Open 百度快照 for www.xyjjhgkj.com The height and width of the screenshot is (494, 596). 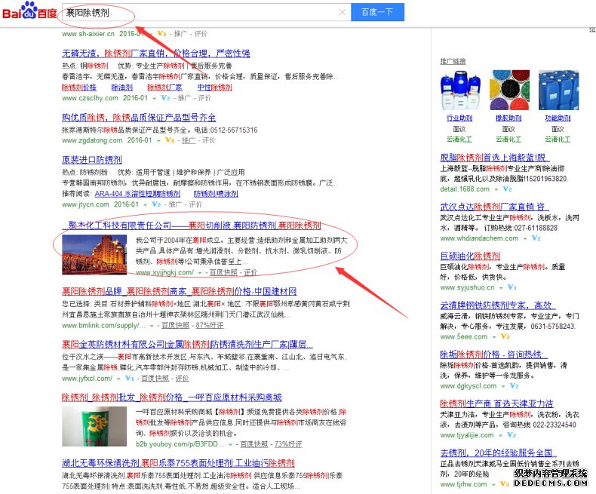pos(223,272)
